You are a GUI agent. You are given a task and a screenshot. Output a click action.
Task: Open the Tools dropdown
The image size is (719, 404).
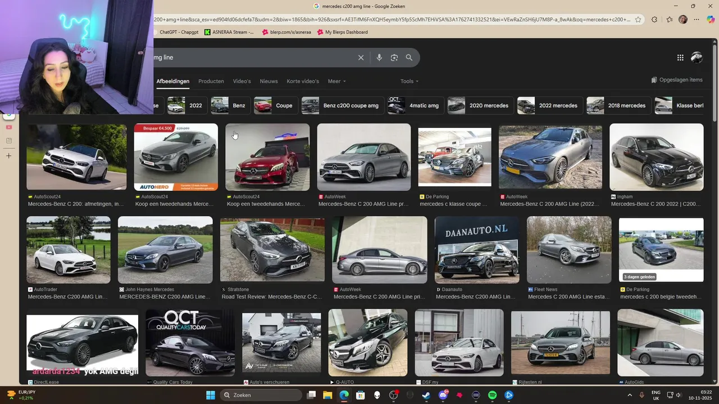[x=409, y=81]
